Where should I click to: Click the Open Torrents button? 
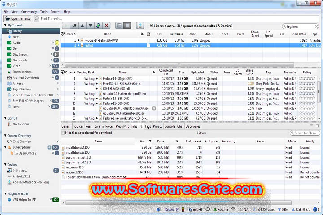[x=17, y=18]
